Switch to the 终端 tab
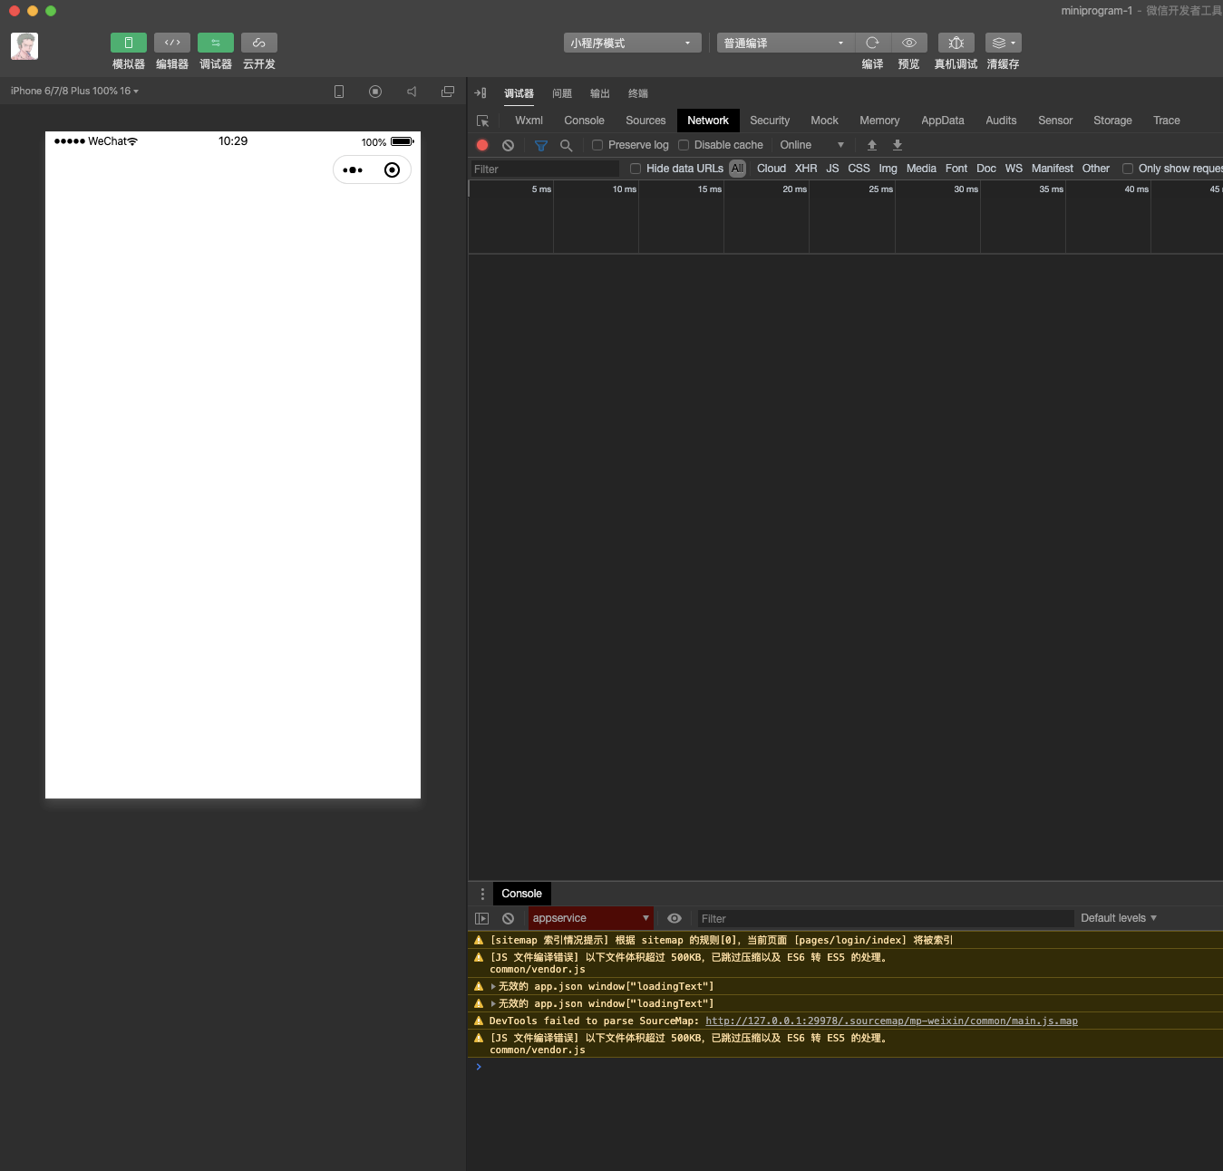The width and height of the screenshot is (1223, 1171). click(x=638, y=93)
